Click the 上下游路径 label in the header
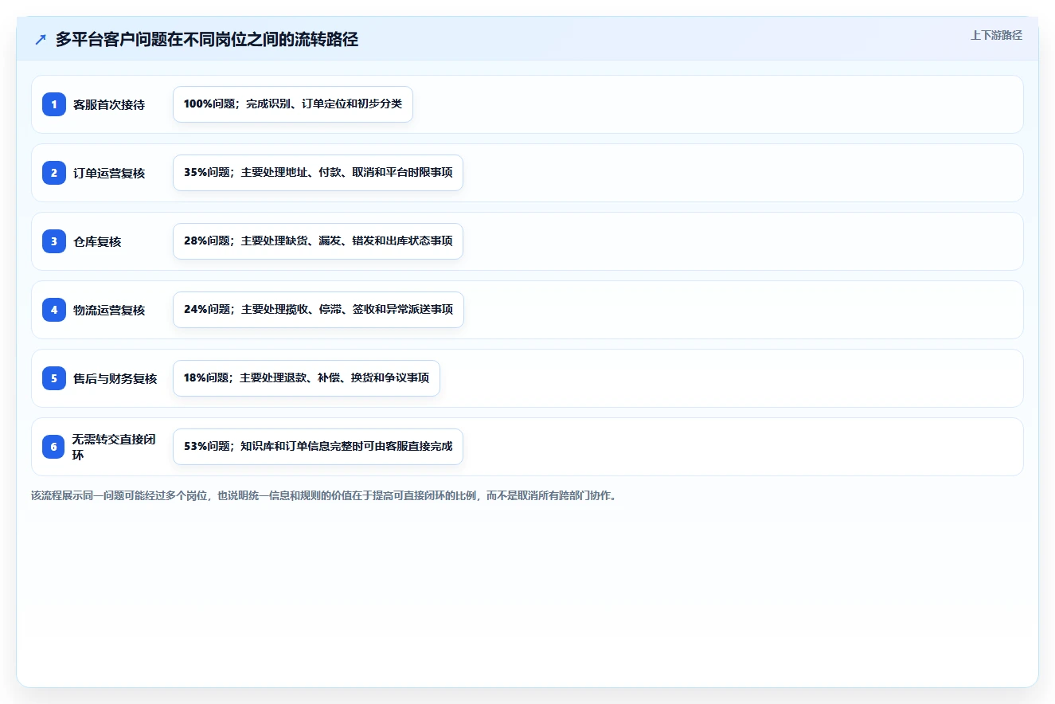 tap(996, 35)
